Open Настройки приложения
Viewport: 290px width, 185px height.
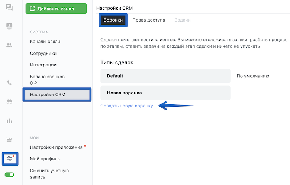pos(56,147)
